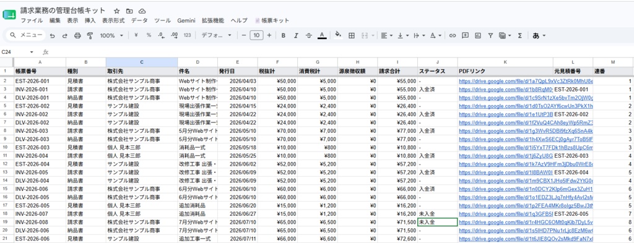Image resolution: width=634 pixels, height=243 pixels.
Task: Select cell EST-2026-004 in column A
Action: point(40,164)
